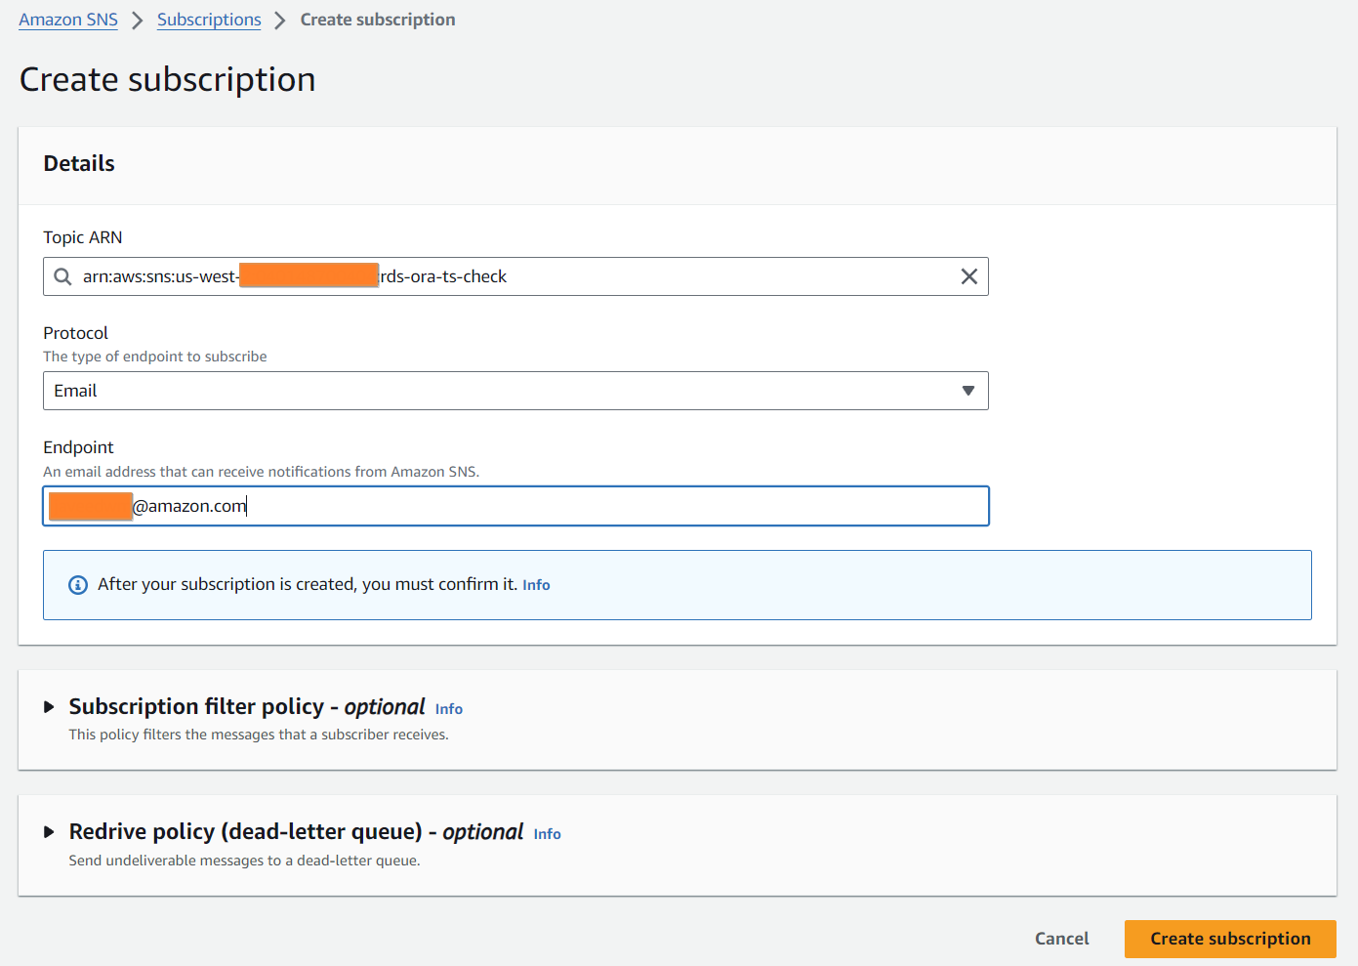Click the Details section header
1358x966 pixels.
[79, 164]
